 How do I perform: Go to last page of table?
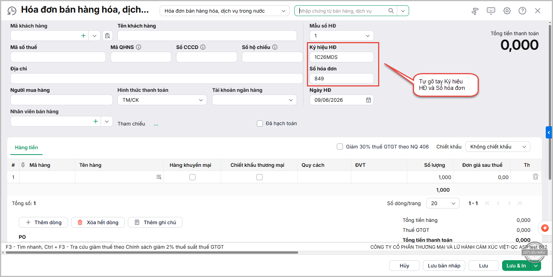[x=520, y=203]
